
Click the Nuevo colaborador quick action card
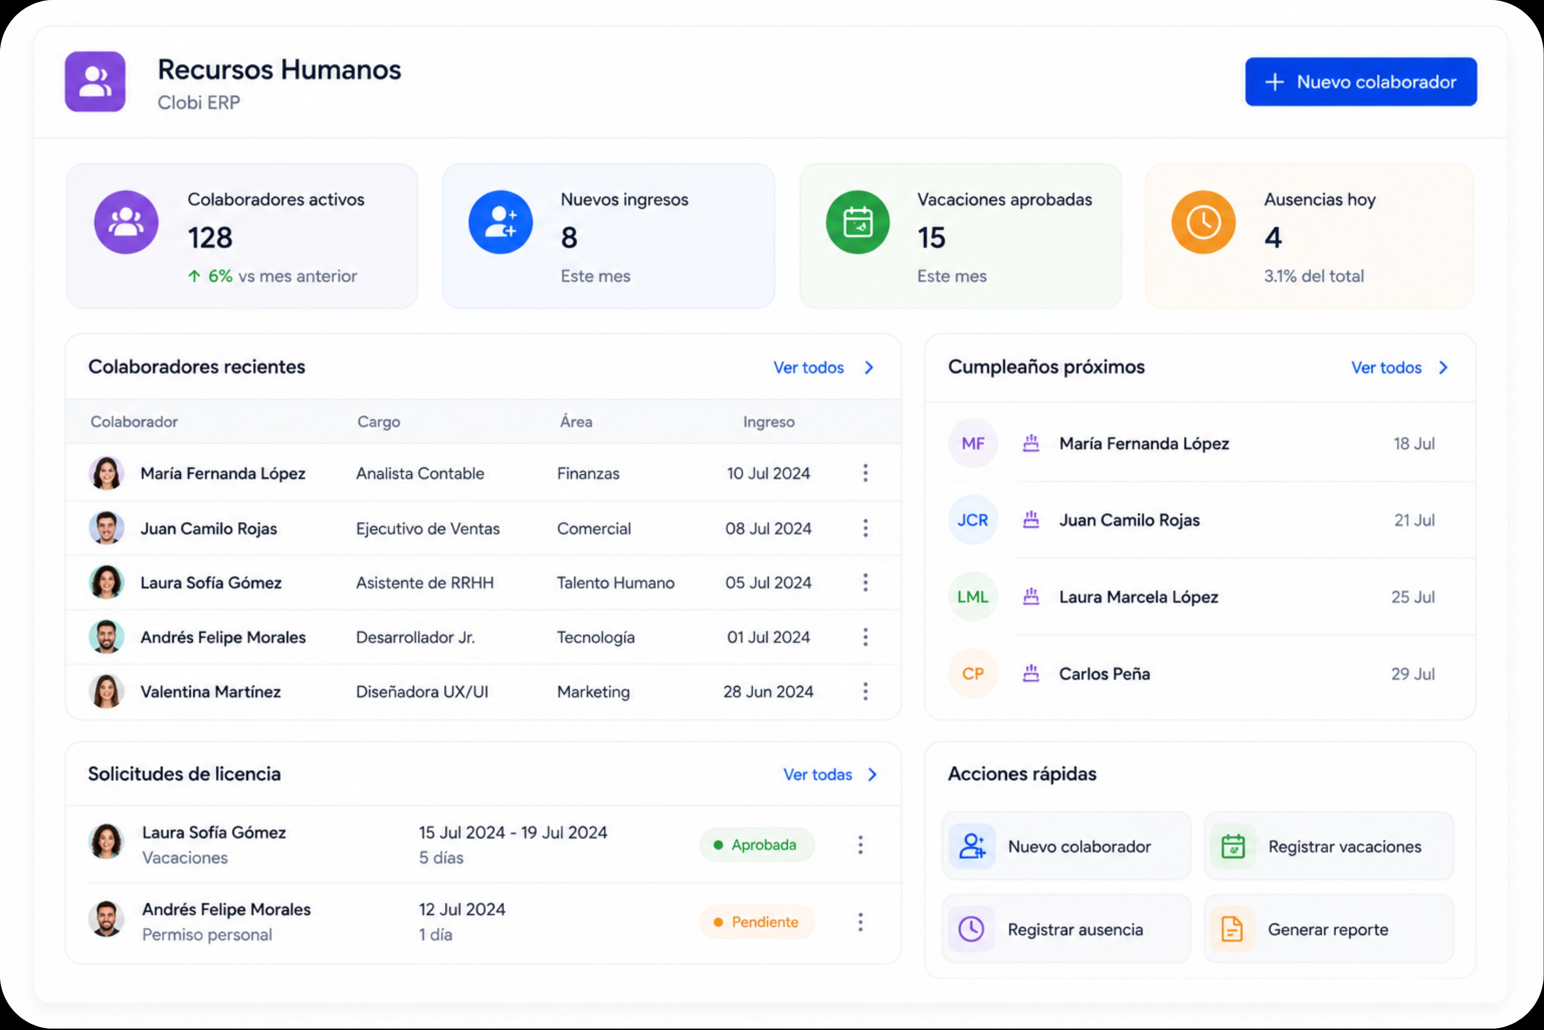coord(1066,847)
